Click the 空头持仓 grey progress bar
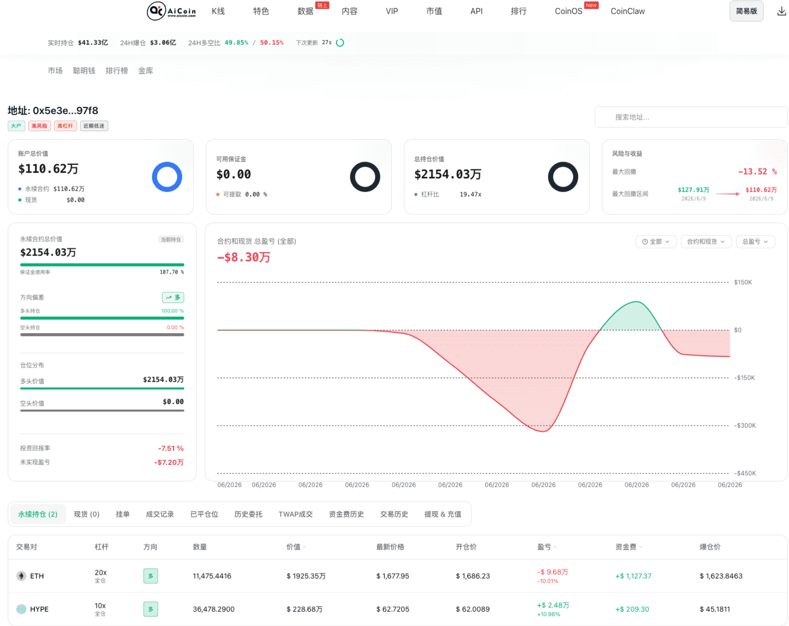This screenshot has height=626, width=789. [x=102, y=335]
